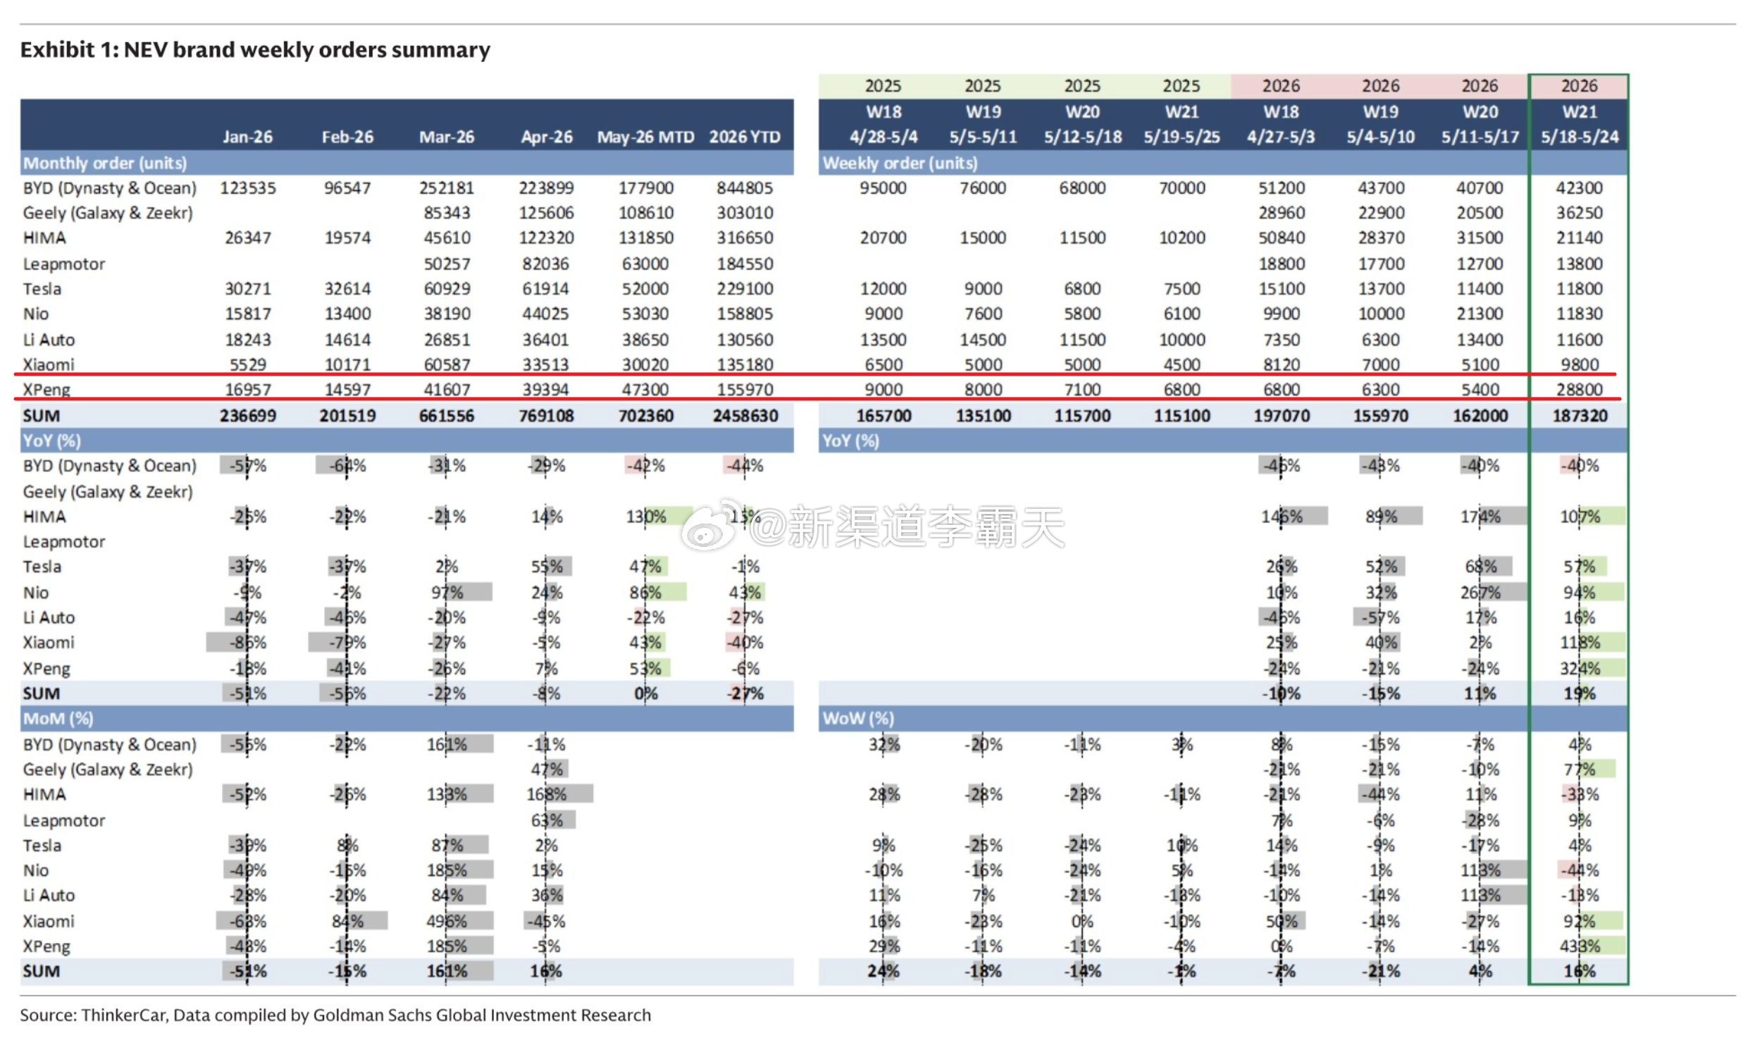Screen dimensions: 1748x1050
Task: Click the "Source: ThinkerCar" footnote line
Action: 335,1015
